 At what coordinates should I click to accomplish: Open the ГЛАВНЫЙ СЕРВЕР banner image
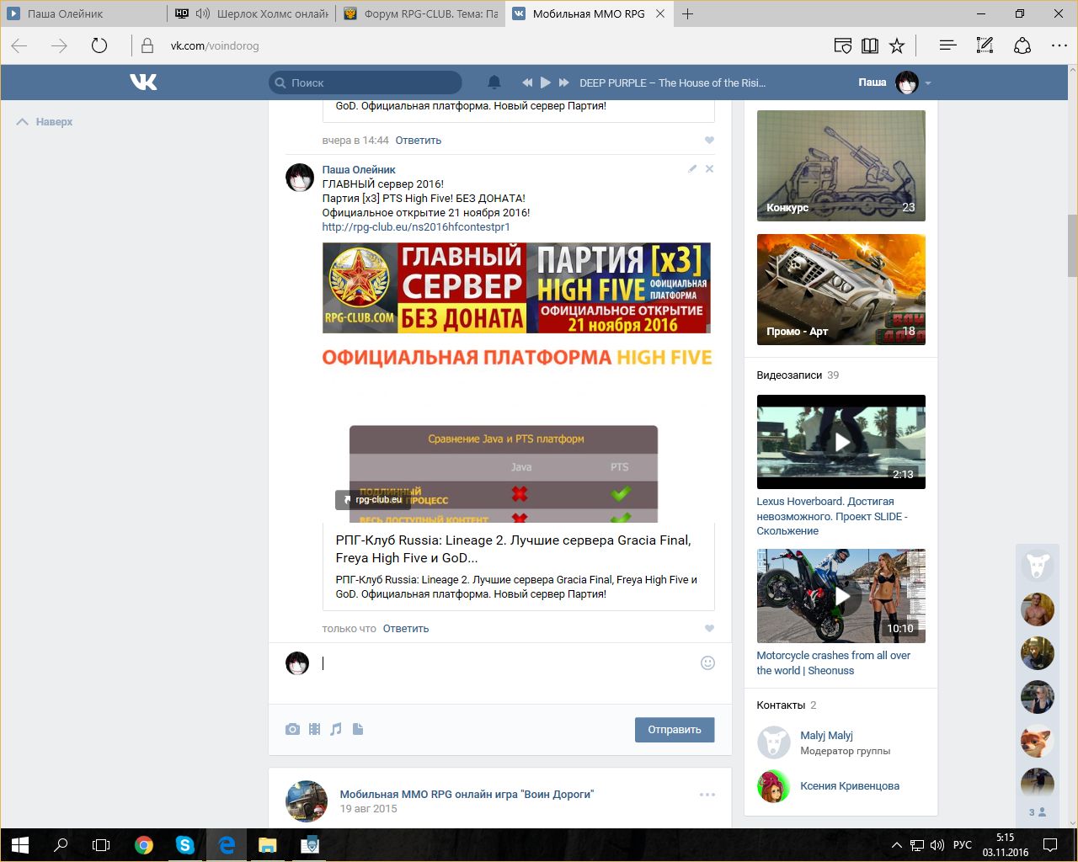(x=516, y=288)
